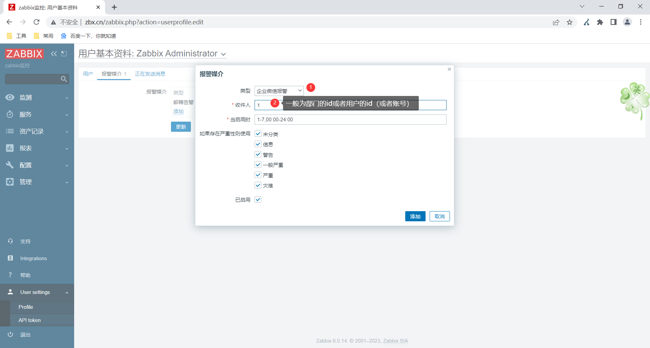Uncheck the 未分类 severity checkbox
Image resolution: width=650 pixels, height=348 pixels.
click(258, 134)
